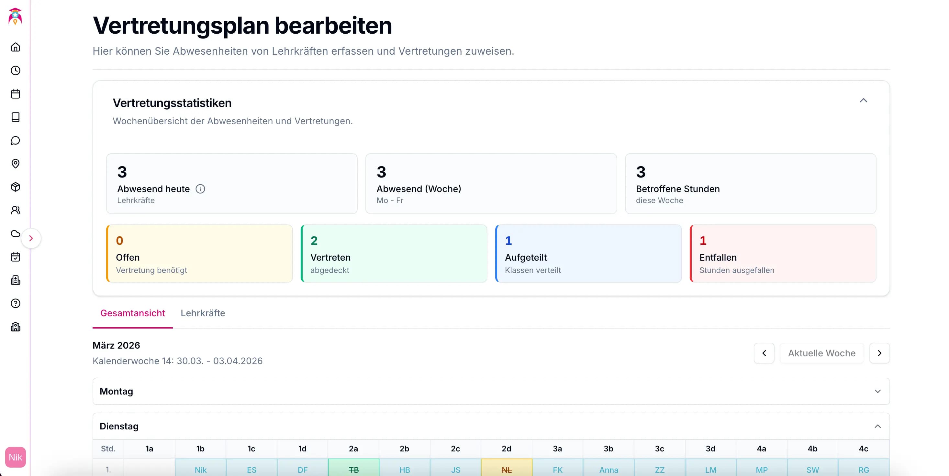Switch to the Lehrkräfte tab
This screenshot has width=949, height=476.
point(203,313)
